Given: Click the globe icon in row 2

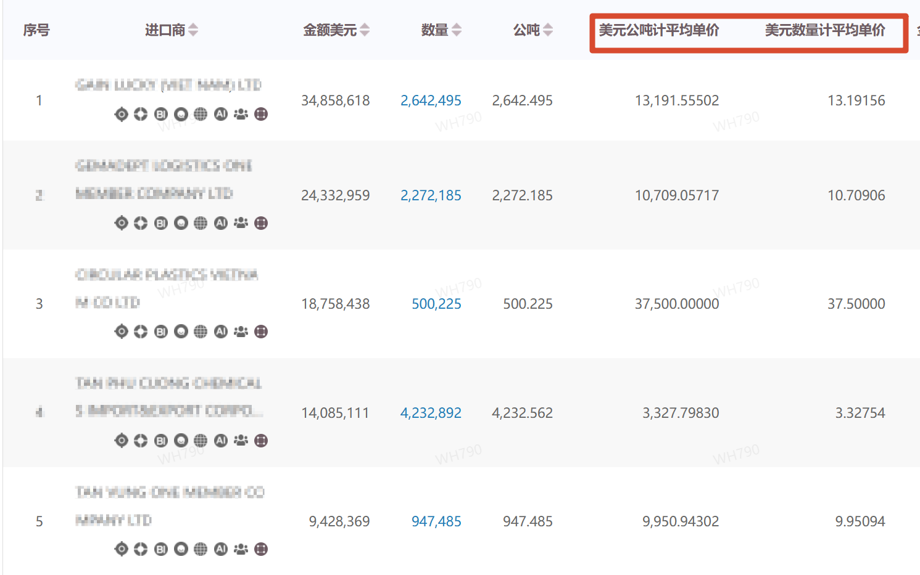Looking at the screenshot, I should pos(201,223).
